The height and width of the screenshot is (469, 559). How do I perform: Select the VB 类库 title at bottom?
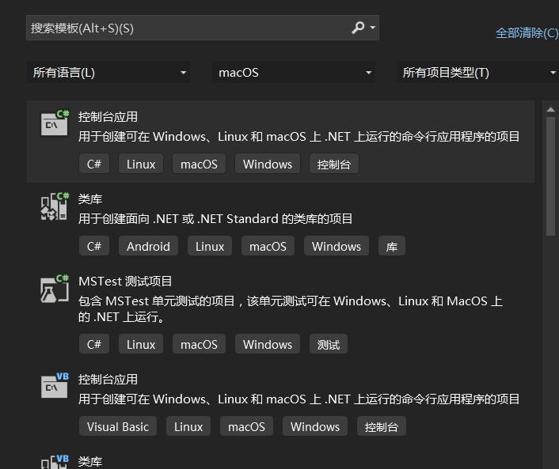pos(90,462)
